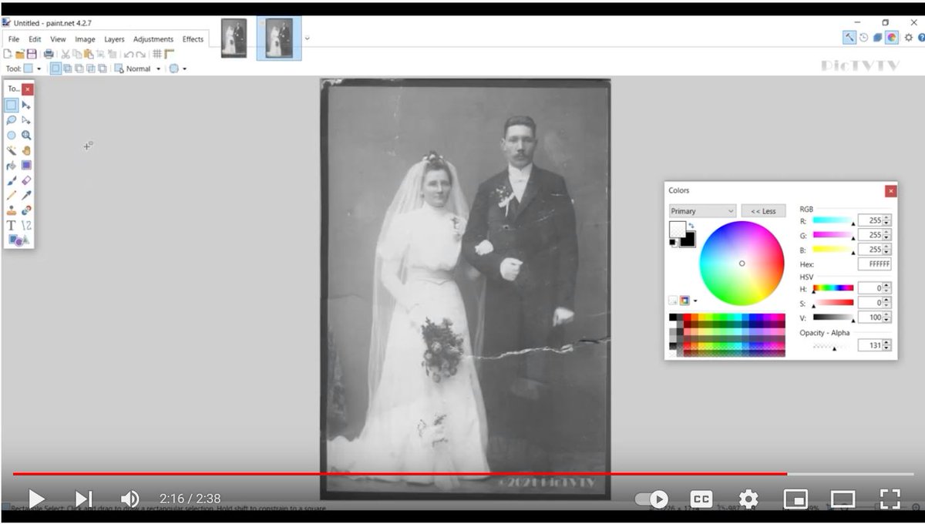925x524 pixels.
Task: Open the Edit menu
Action: [35, 39]
